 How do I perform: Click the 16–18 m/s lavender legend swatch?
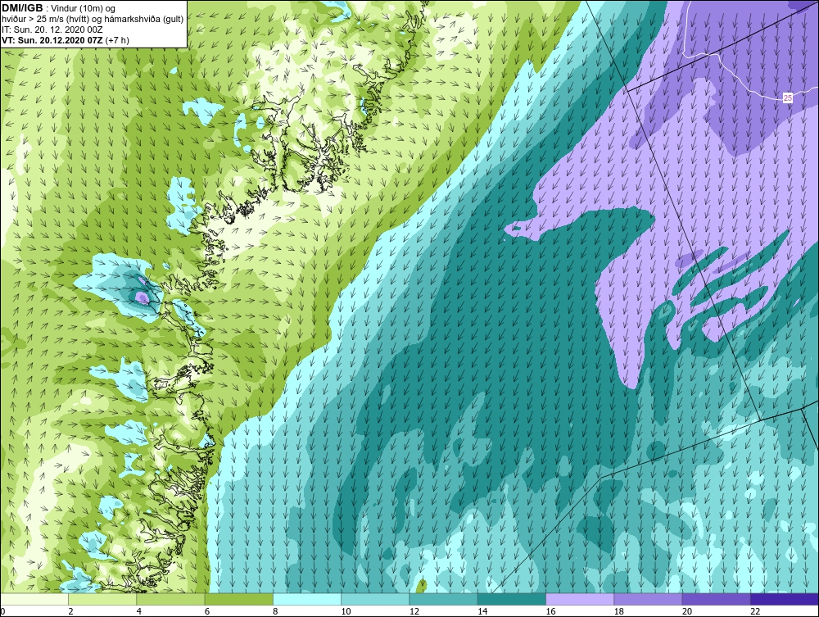click(580, 599)
